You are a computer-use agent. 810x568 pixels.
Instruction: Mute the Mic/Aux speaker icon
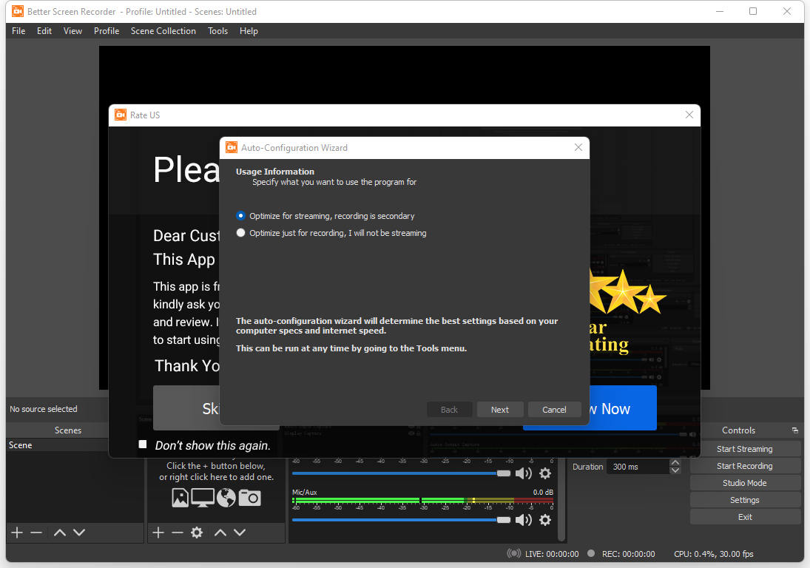(524, 520)
